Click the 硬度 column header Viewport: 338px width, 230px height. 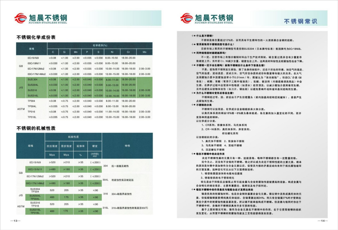(94, 146)
